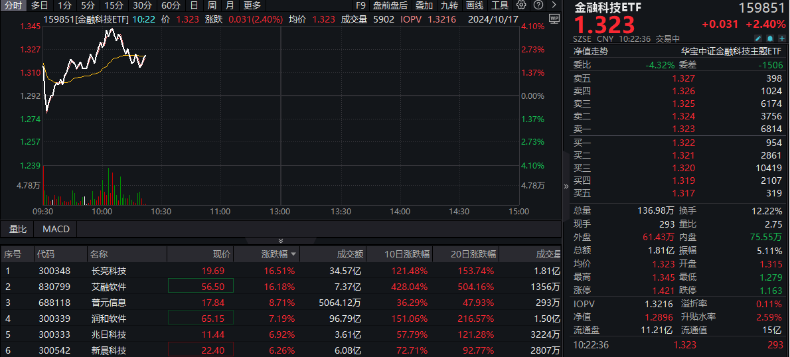Collapse the side panel with the double-arrow icon
The width and height of the screenshot is (790, 357).
(x=566, y=186)
